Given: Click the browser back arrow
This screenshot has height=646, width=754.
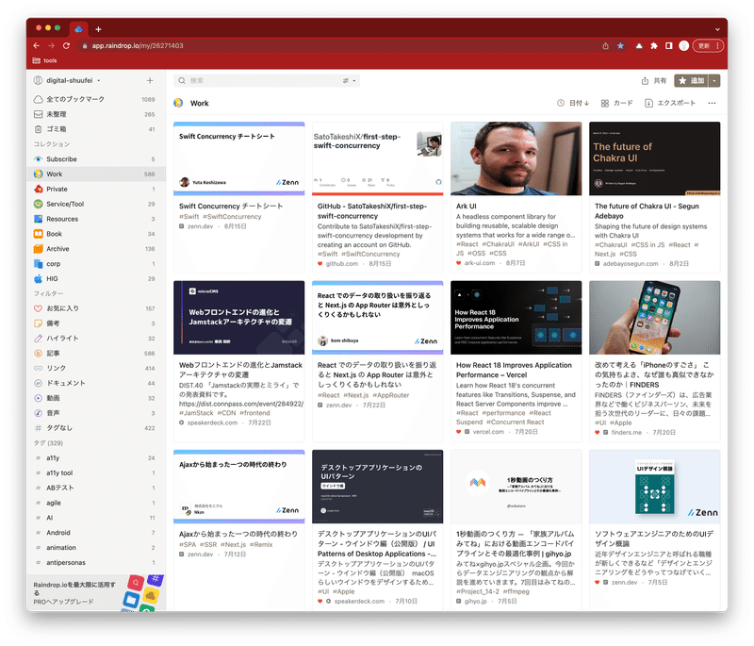Looking at the screenshot, I should point(37,45).
